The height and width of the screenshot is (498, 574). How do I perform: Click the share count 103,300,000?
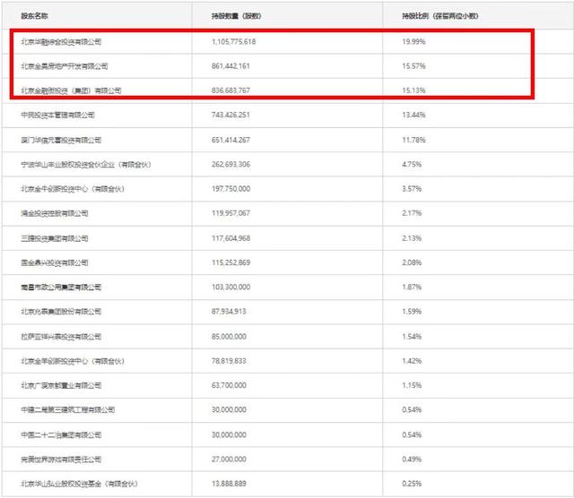pyautogui.click(x=230, y=287)
